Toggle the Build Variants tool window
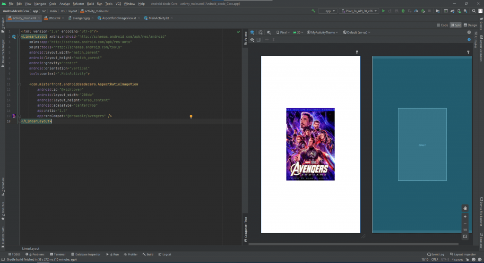 3,237
